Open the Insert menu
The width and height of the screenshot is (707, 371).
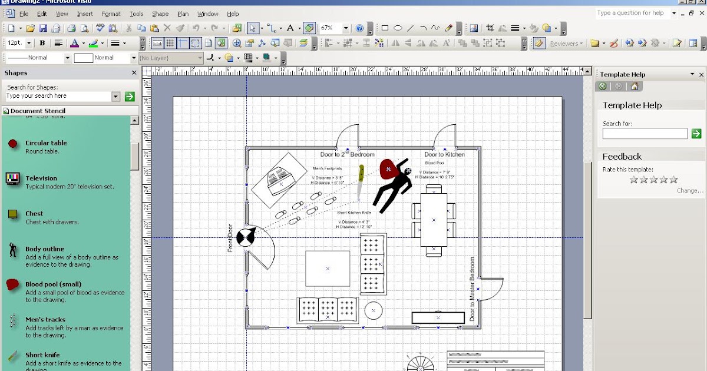(85, 14)
